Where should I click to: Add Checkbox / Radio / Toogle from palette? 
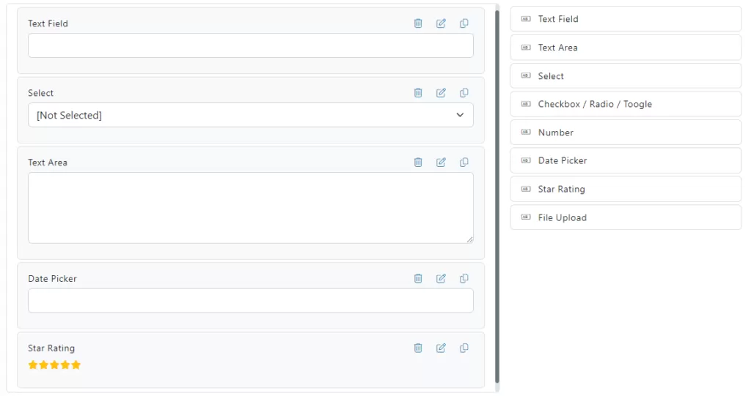click(x=626, y=104)
